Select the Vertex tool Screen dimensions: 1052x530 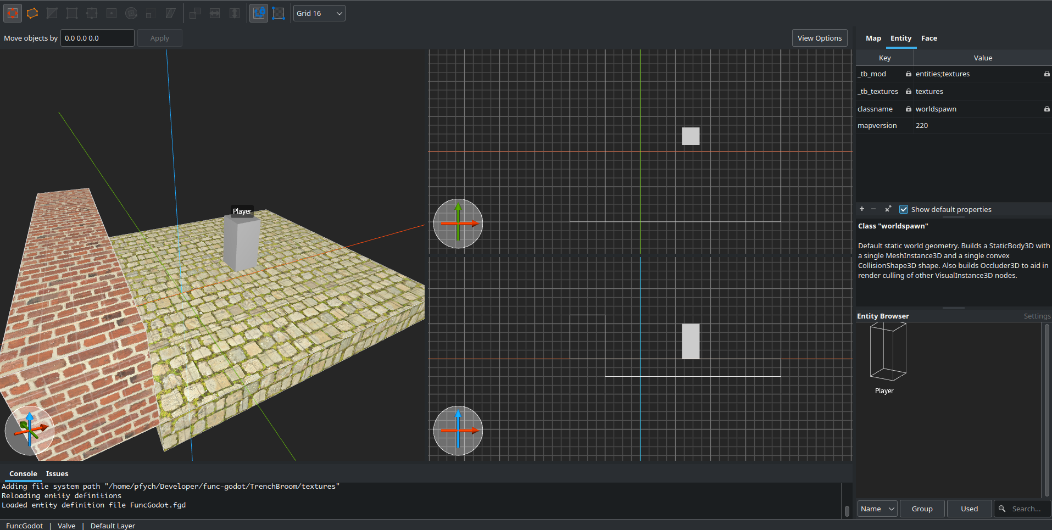[x=72, y=13]
